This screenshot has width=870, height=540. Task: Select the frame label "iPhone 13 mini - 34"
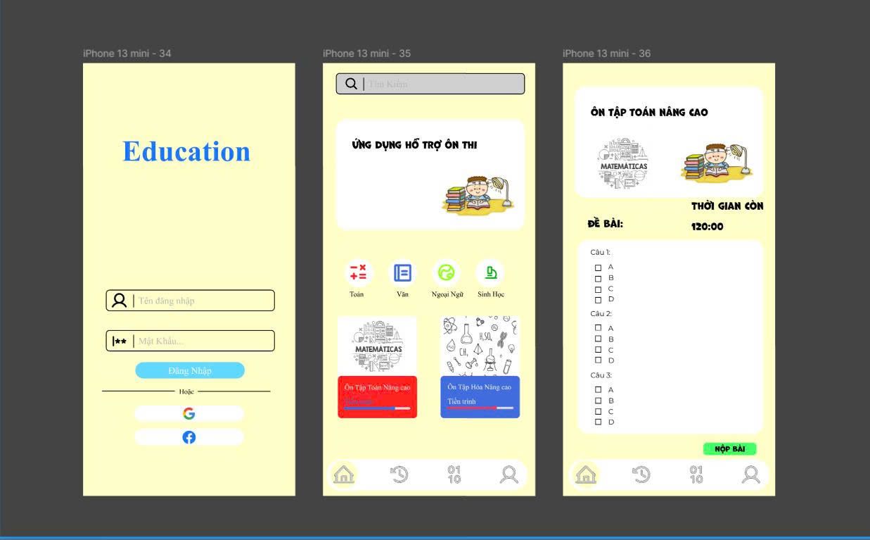tap(127, 54)
